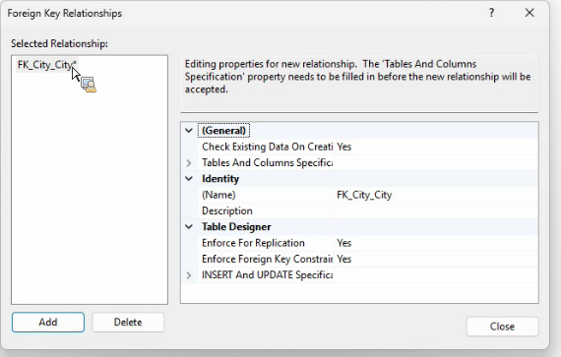This screenshot has width=561, height=357.
Task: Expand Tables And Columns Specification row
Action: pos(189,163)
